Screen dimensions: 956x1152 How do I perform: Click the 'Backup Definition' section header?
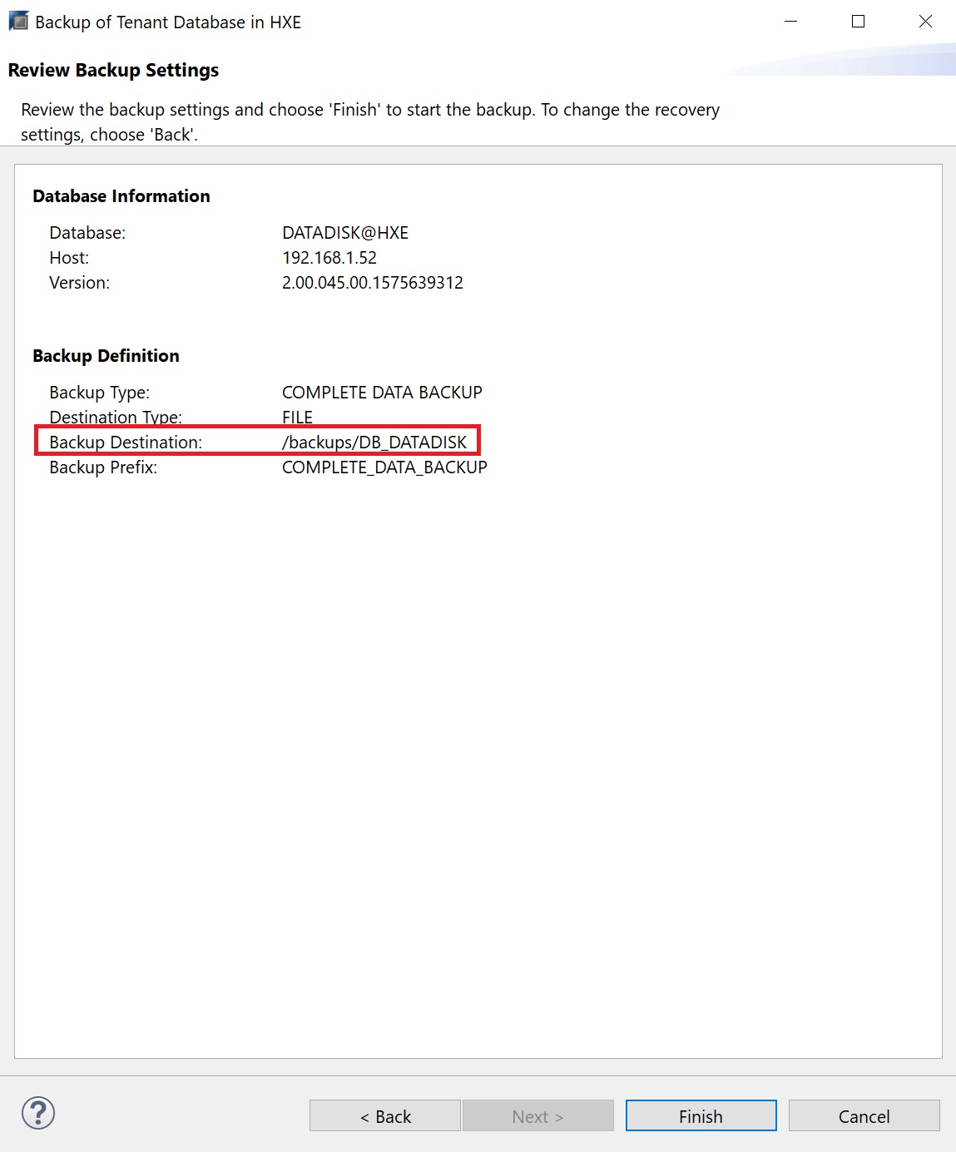tap(106, 356)
